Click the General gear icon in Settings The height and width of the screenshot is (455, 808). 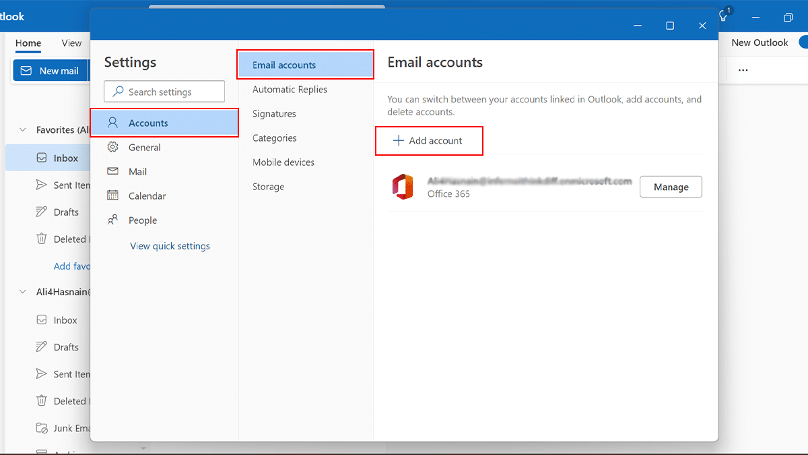point(113,147)
